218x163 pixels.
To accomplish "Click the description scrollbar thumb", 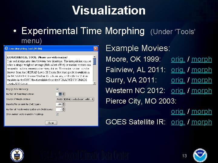I will [94, 61].
